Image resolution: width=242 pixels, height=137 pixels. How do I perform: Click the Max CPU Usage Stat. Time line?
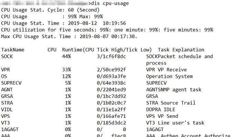69,37
